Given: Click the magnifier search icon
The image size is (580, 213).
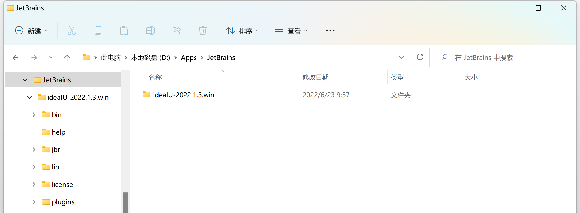Looking at the screenshot, I should pos(444,57).
